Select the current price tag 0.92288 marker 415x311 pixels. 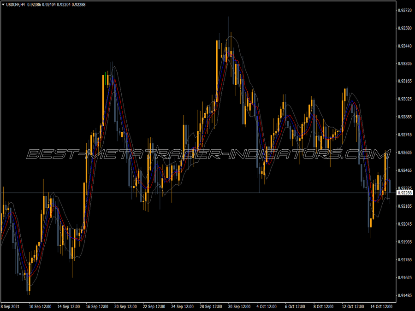pos(406,194)
